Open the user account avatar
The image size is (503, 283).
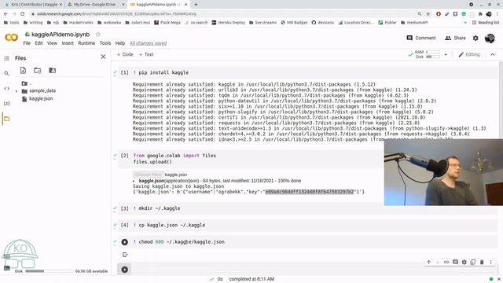pos(490,38)
